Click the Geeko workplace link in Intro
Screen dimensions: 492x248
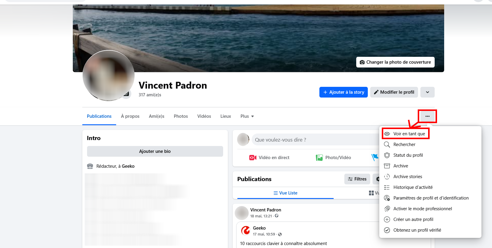pyautogui.click(x=128, y=166)
